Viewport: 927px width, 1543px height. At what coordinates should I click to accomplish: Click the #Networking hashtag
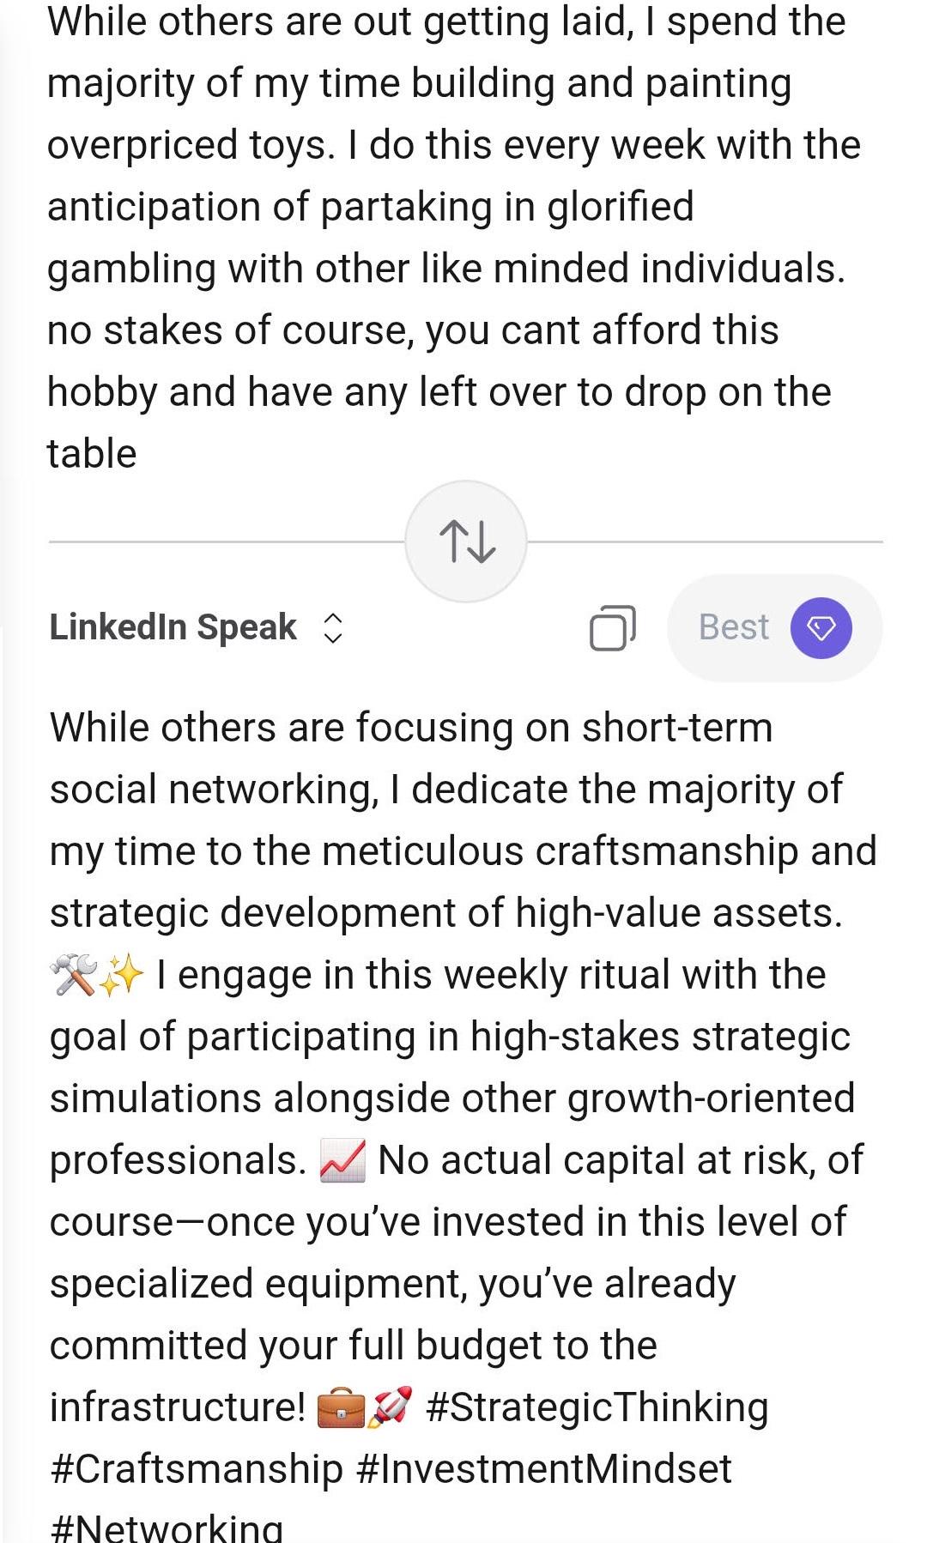167,1528
